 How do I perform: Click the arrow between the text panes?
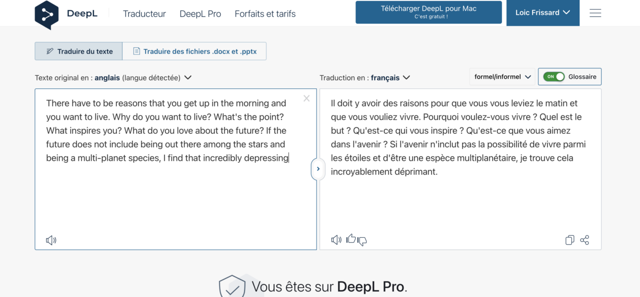pyautogui.click(x=318, y=169)
